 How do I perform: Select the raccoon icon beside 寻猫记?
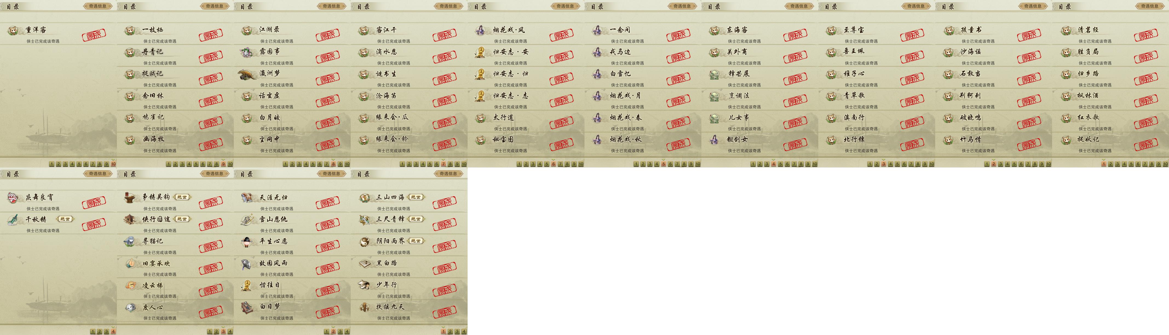(130, 241)
